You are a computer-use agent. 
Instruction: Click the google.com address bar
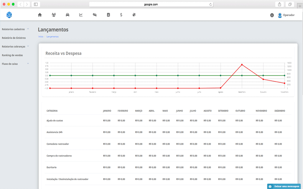coord(151,5)
